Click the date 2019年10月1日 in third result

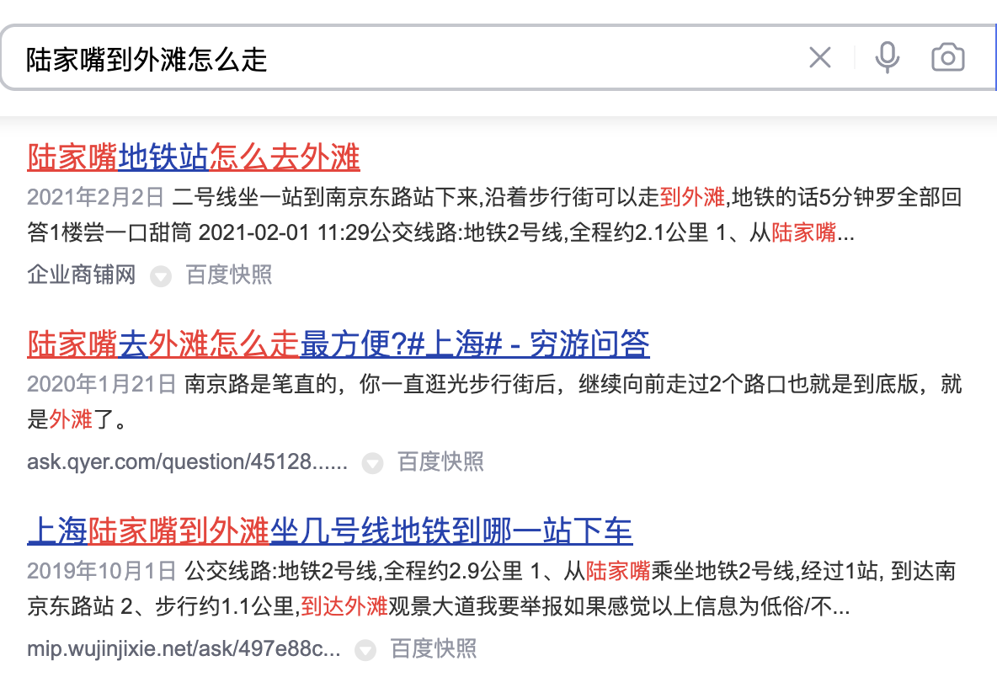click(101, 572)
